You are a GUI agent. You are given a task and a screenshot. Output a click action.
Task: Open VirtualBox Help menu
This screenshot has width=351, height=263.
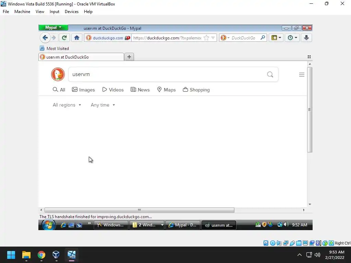tap(88, 12)
